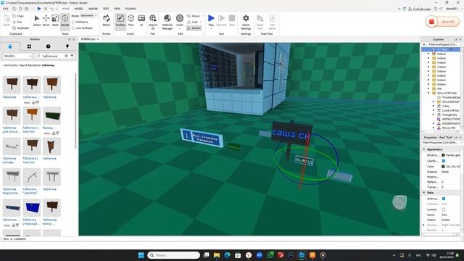Toggle the Toolbox button in Insert group

point(120,21)
